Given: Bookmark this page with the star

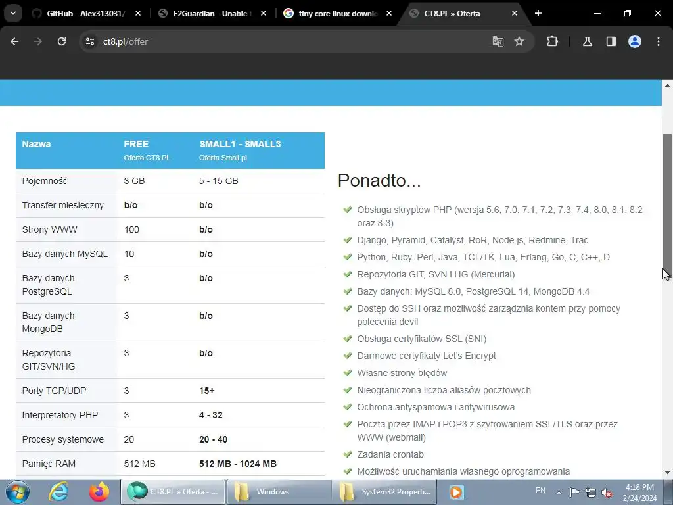Looking at the screenshot, I should pyautogui.click(x=519, y=41).
